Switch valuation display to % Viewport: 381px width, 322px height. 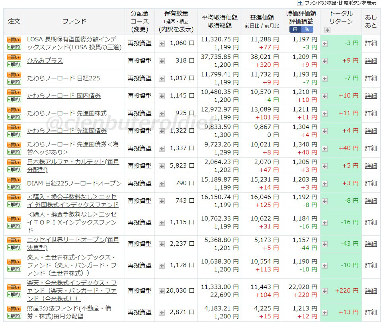pos(307,29)
